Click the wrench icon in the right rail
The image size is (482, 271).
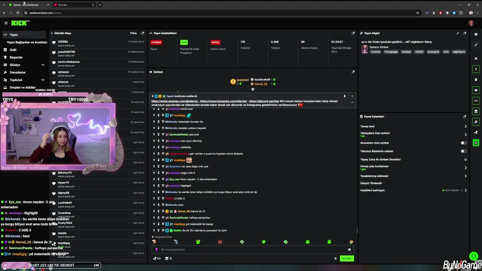[x=476, y=122]
